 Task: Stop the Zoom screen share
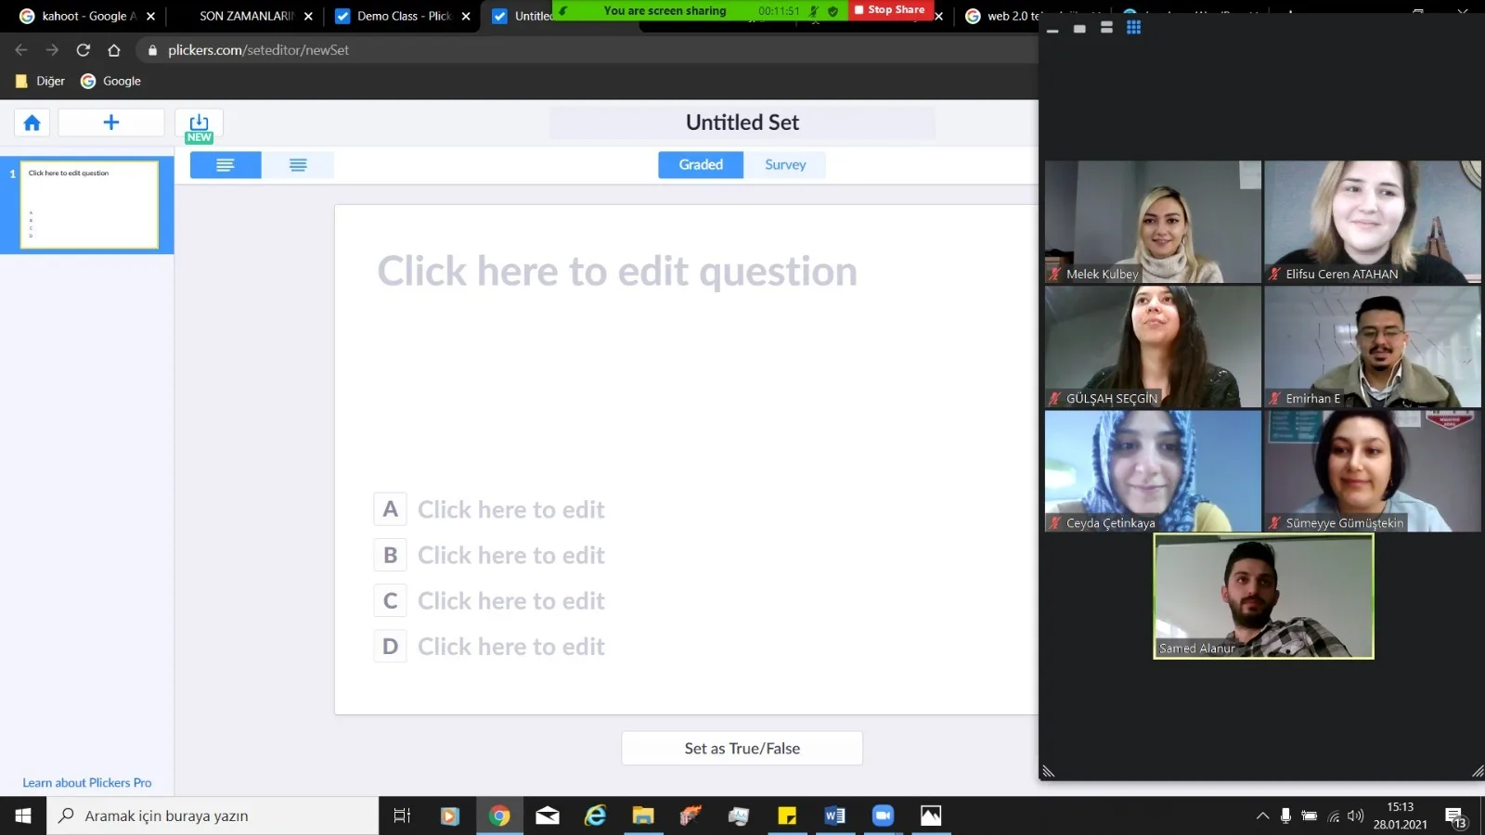click(x=890, y=10)
